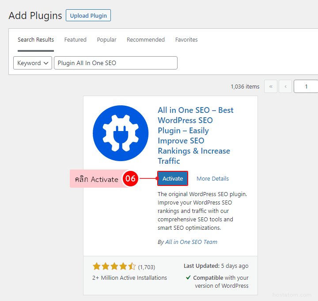Show the Favorites tab

186,40
